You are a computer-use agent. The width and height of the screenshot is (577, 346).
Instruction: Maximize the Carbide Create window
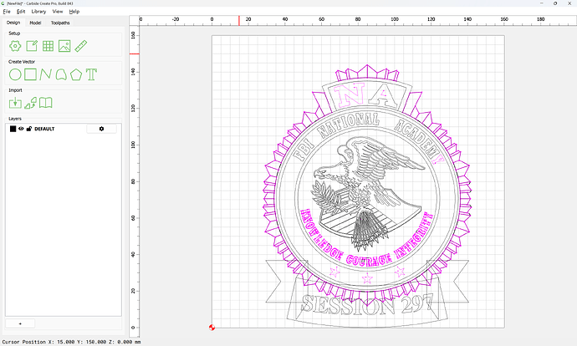tap(555, 3)
